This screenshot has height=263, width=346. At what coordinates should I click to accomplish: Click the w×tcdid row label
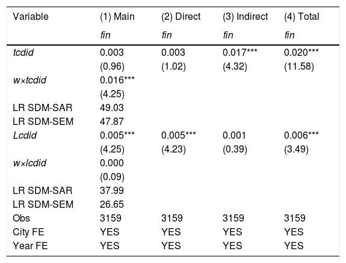point(29,80)
